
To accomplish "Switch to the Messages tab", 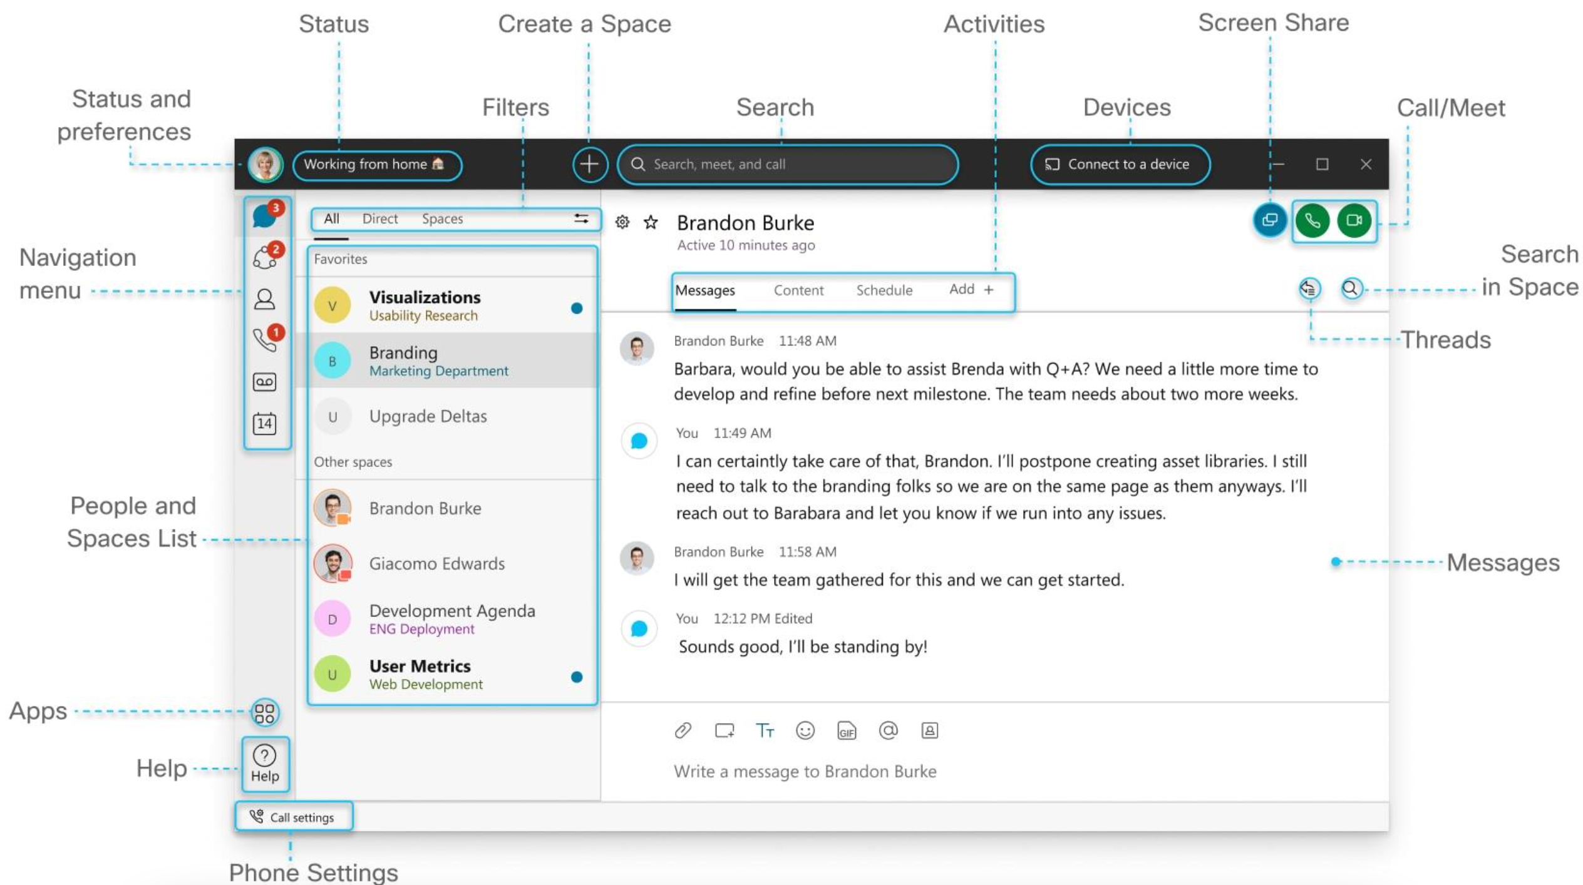I will pyautogui.click(x=704, y=290).
